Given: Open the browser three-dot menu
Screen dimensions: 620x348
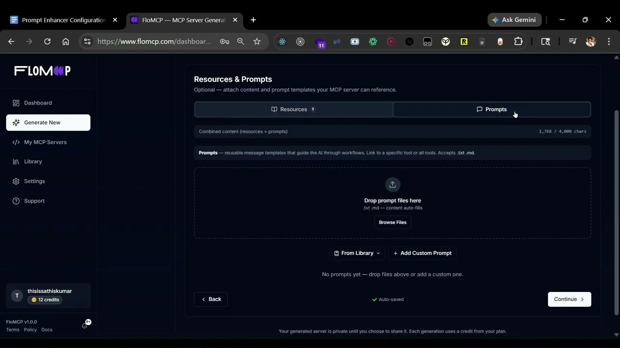Looking at the screenshot, I should click(609, 42).
